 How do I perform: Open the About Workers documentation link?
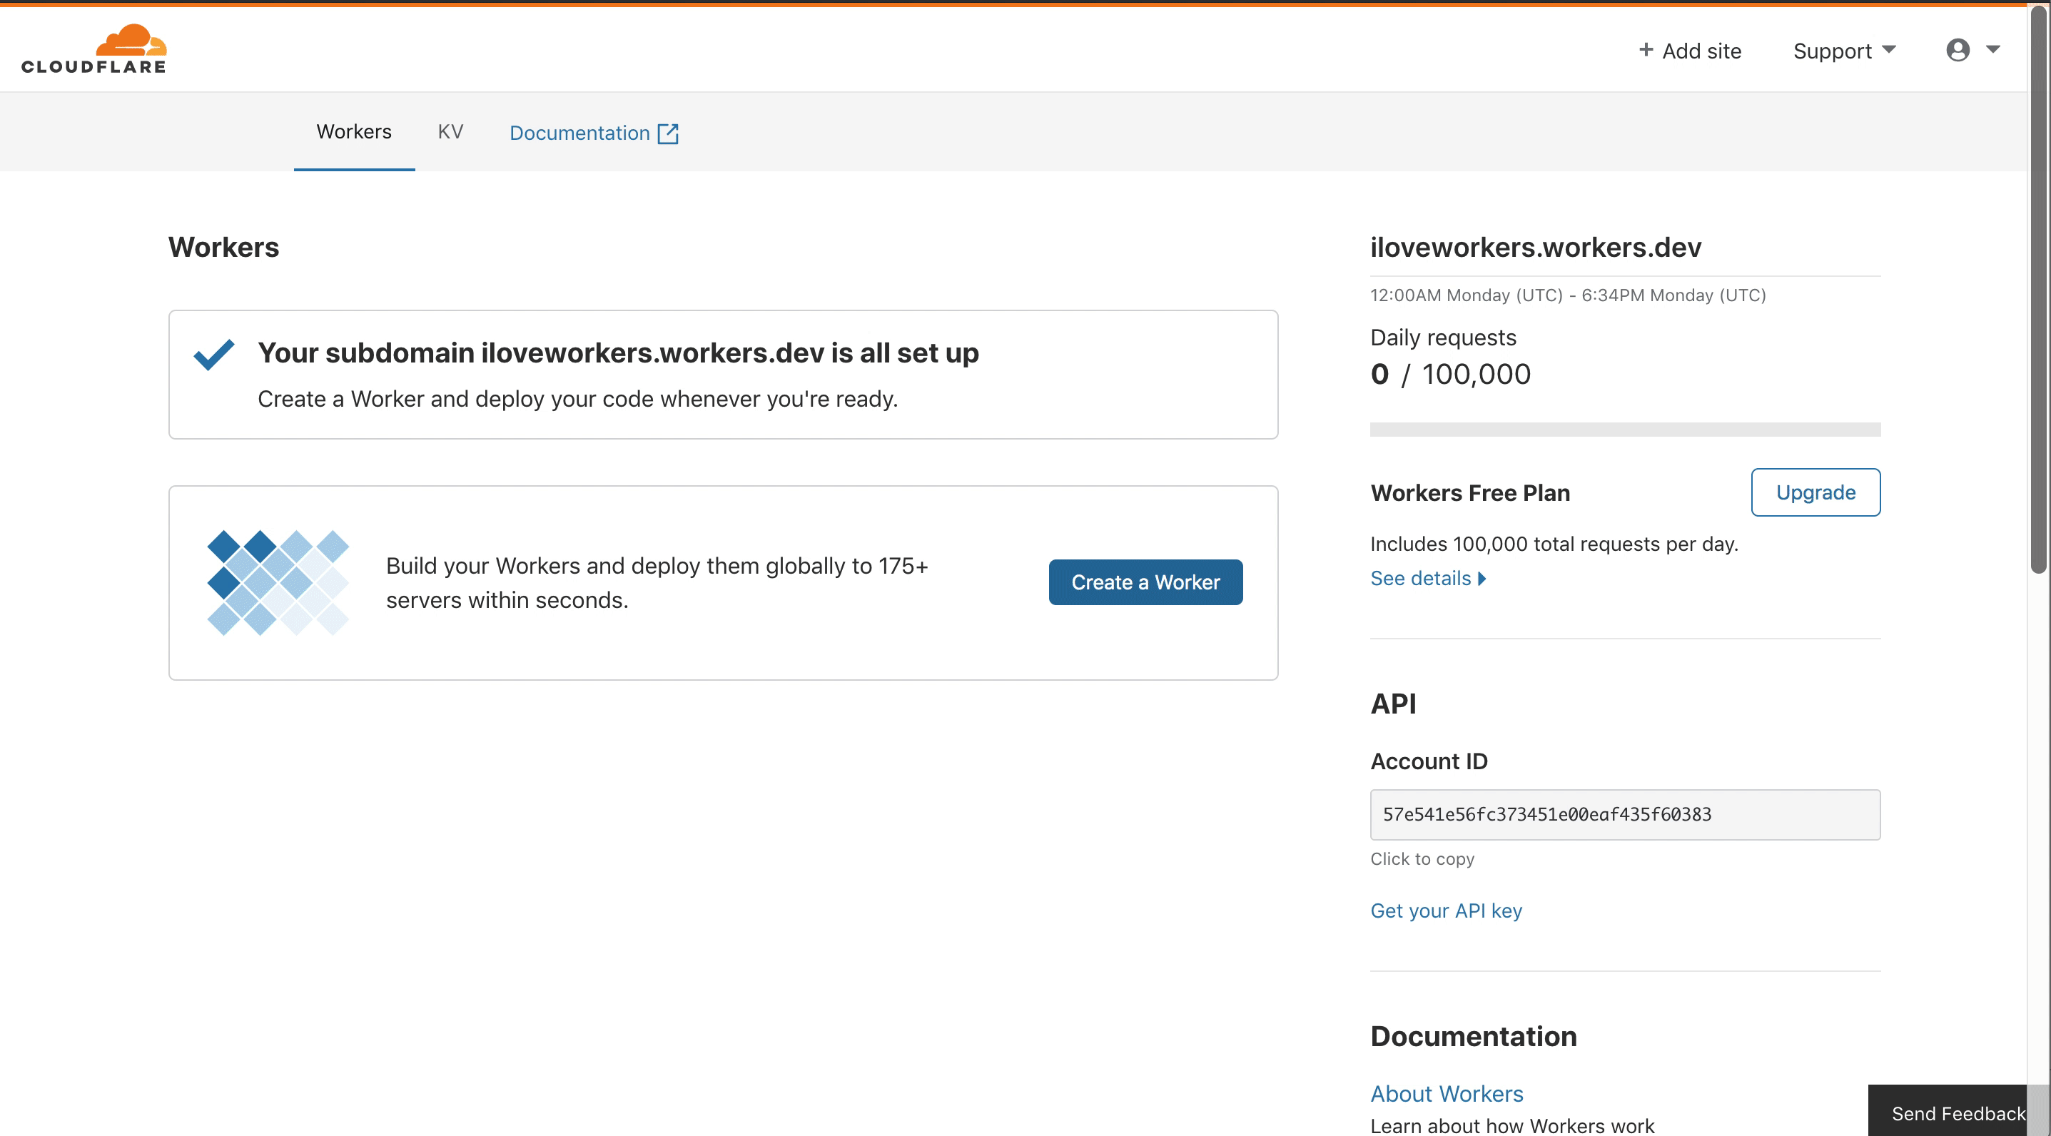1447,1093
